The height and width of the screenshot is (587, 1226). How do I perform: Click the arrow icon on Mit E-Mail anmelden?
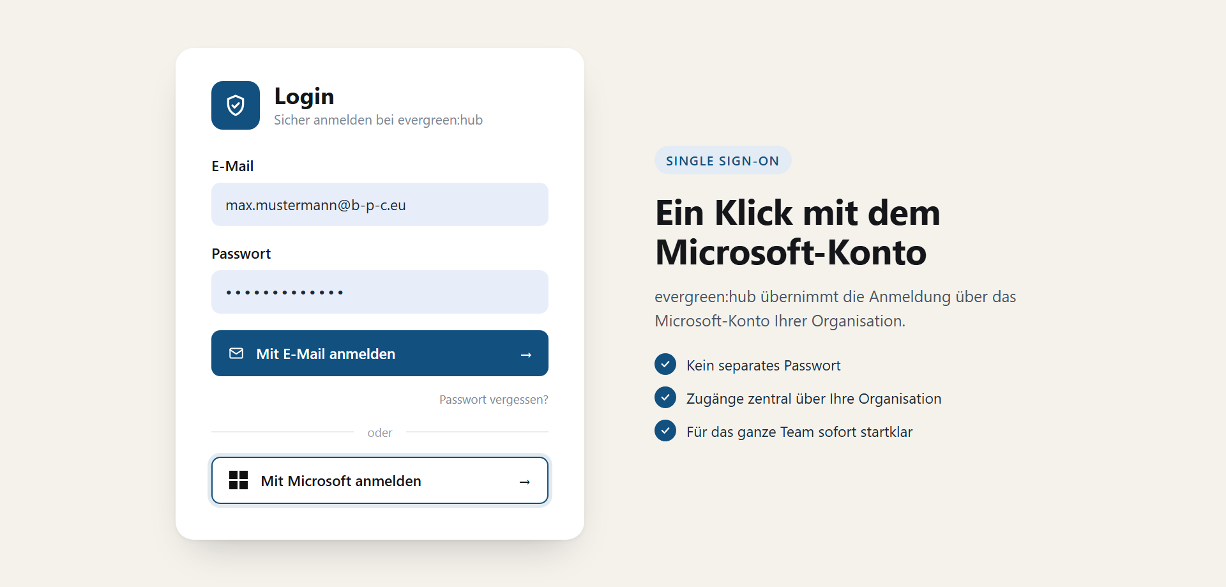526,354
